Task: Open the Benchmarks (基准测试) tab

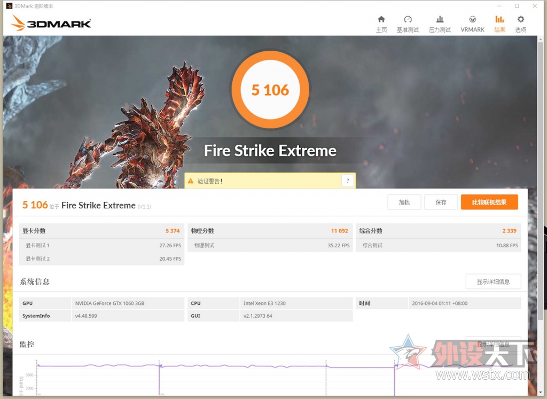Action: tap(408, 24)
